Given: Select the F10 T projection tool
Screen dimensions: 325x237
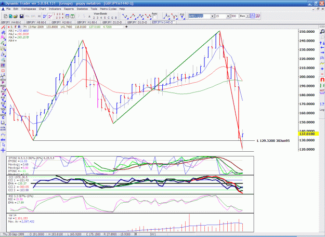Looking at the screenshot, I should (x=182, y=16).
